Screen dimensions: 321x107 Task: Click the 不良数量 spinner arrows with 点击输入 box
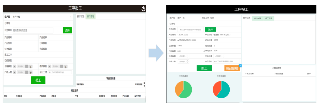pyautogui.click(x=223, y=56)
